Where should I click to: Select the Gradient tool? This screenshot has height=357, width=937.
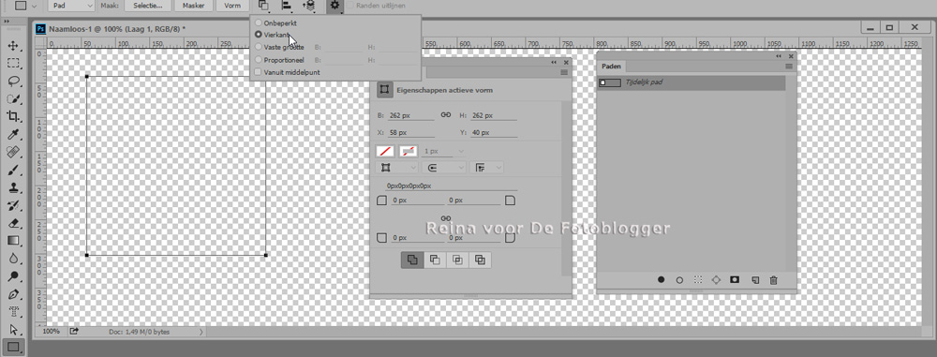coord(13,241)
